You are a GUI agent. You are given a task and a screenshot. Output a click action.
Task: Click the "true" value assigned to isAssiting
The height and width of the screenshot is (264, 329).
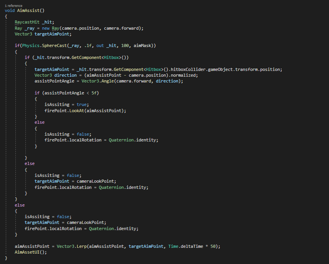[82, 104]
